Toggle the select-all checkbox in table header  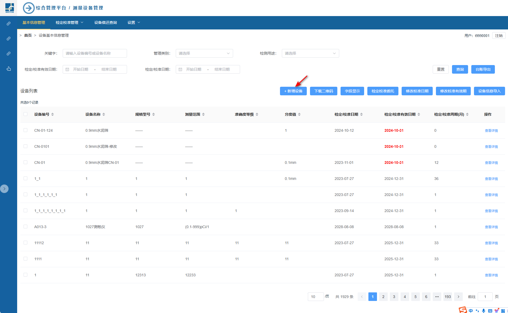click(25, 114)
